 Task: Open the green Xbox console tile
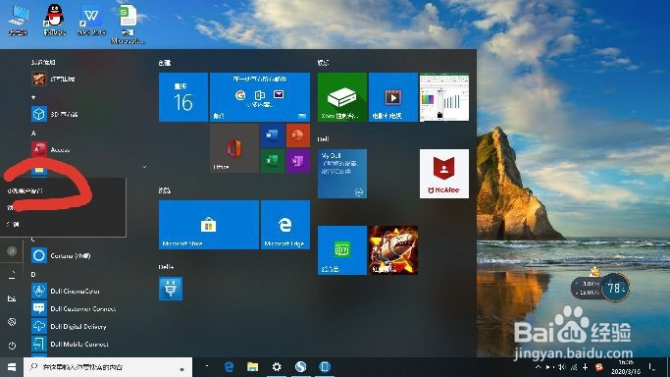click(342, 97)
